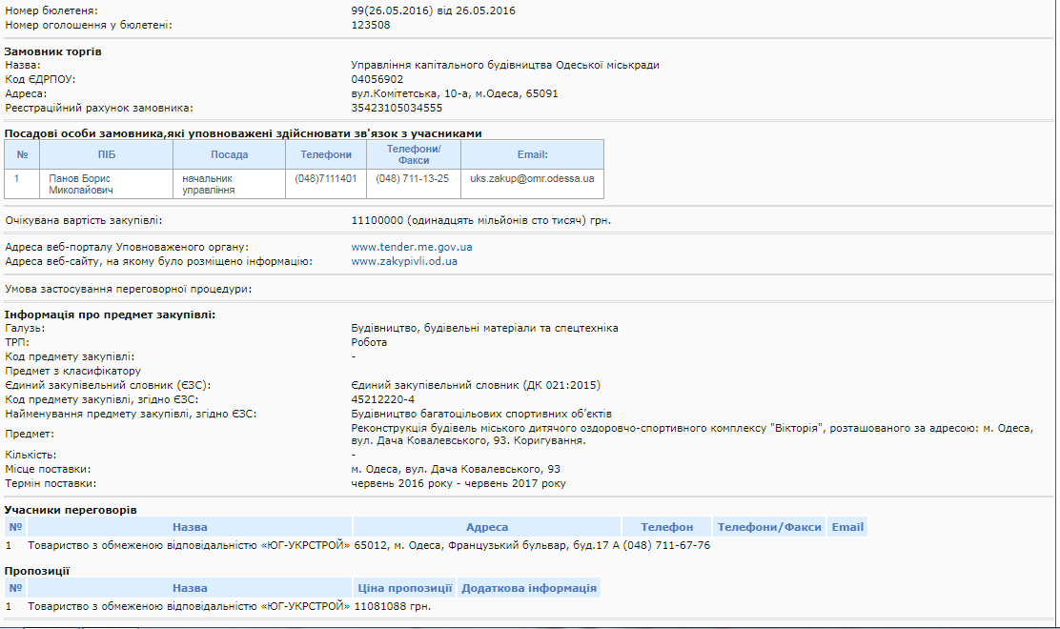Click the ПІБ column header
1060x629 pixels.
click(106, 154)
